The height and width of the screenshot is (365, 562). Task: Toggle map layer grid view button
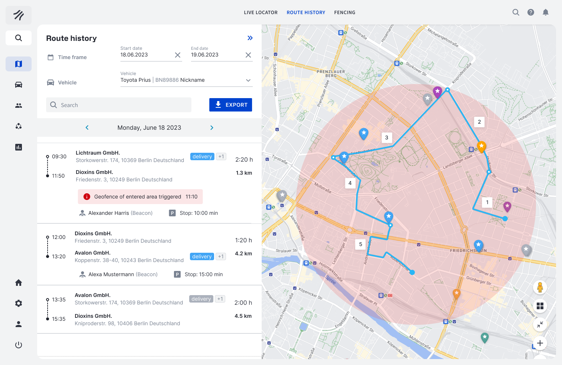coord(540,306)
